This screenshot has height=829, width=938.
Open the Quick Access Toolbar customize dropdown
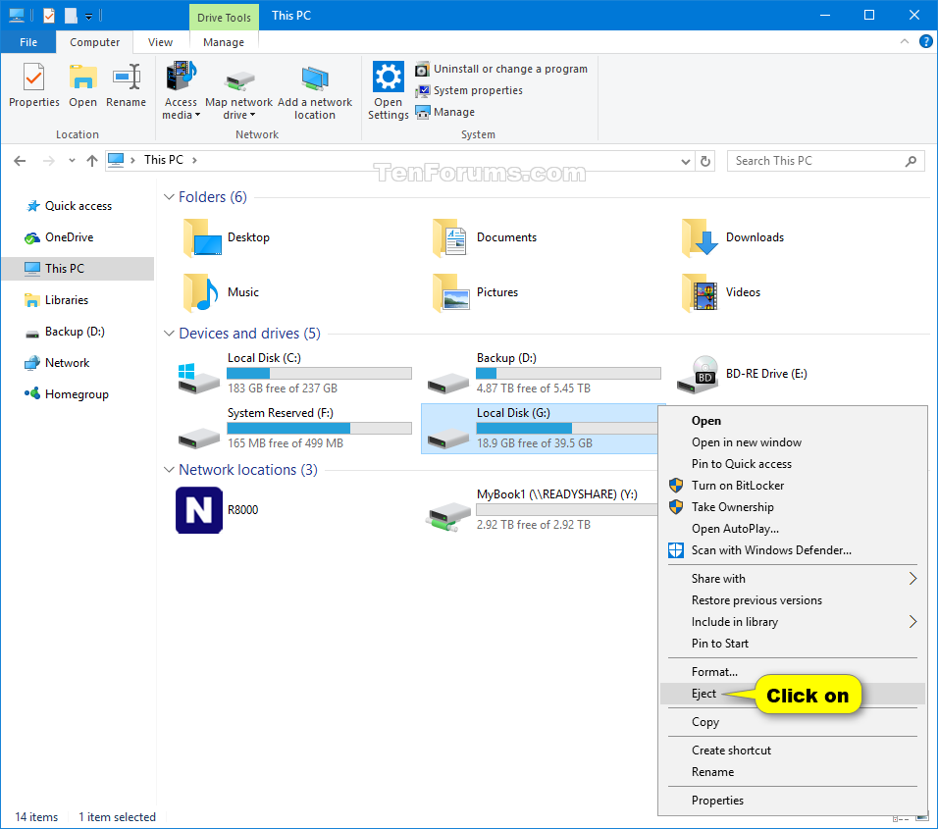(x=88, y=16)
